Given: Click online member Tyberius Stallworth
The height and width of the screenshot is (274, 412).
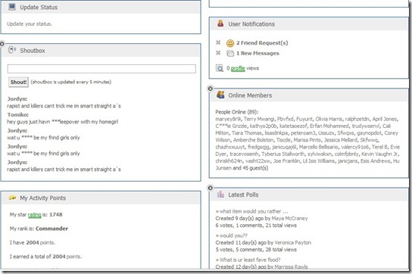Looking at the screenshot, I should 283,154.
